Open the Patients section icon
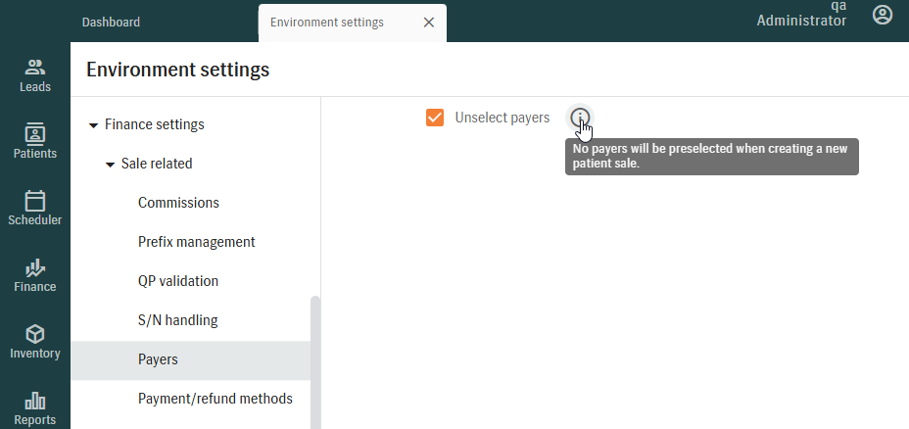This screenshot has height=429, width=909. [x=35, y=134]
